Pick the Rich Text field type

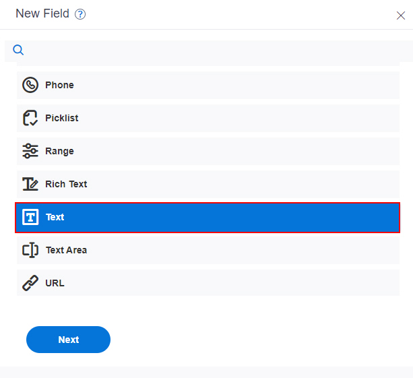point(208,184)
